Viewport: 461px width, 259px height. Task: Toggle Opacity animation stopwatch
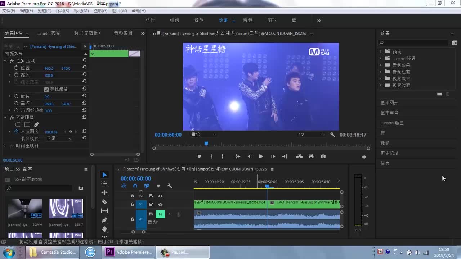(16, 132)
